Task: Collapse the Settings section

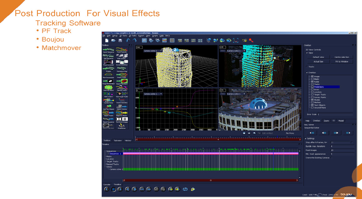Action: pyautogui.click(x=306, y=138)
